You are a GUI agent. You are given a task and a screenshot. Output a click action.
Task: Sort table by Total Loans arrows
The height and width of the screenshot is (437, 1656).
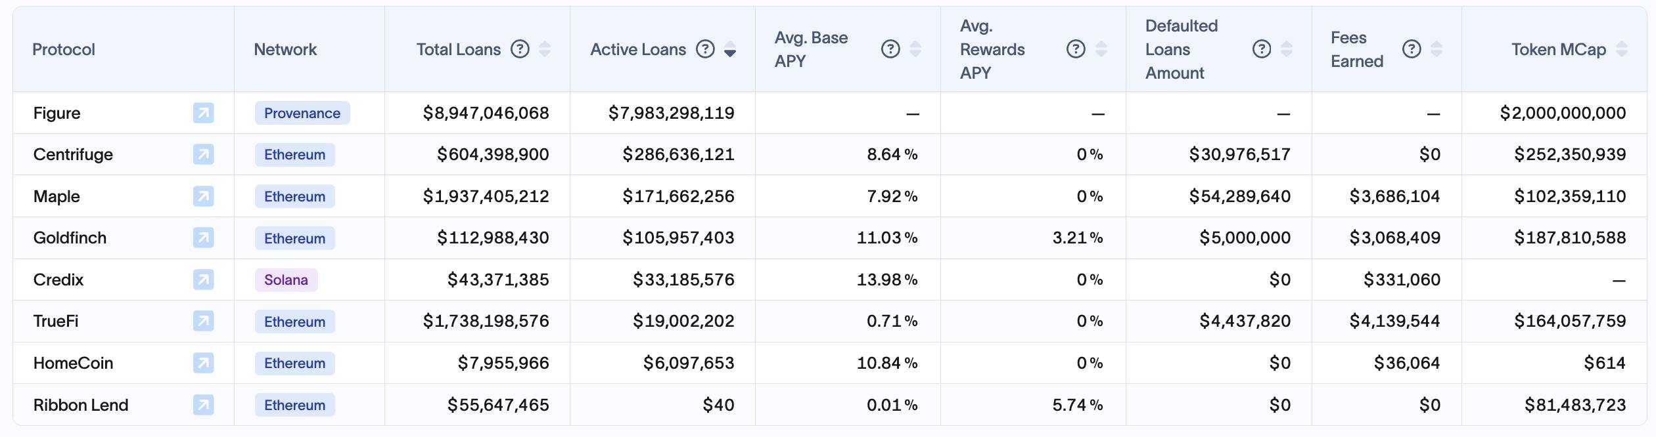545,49
